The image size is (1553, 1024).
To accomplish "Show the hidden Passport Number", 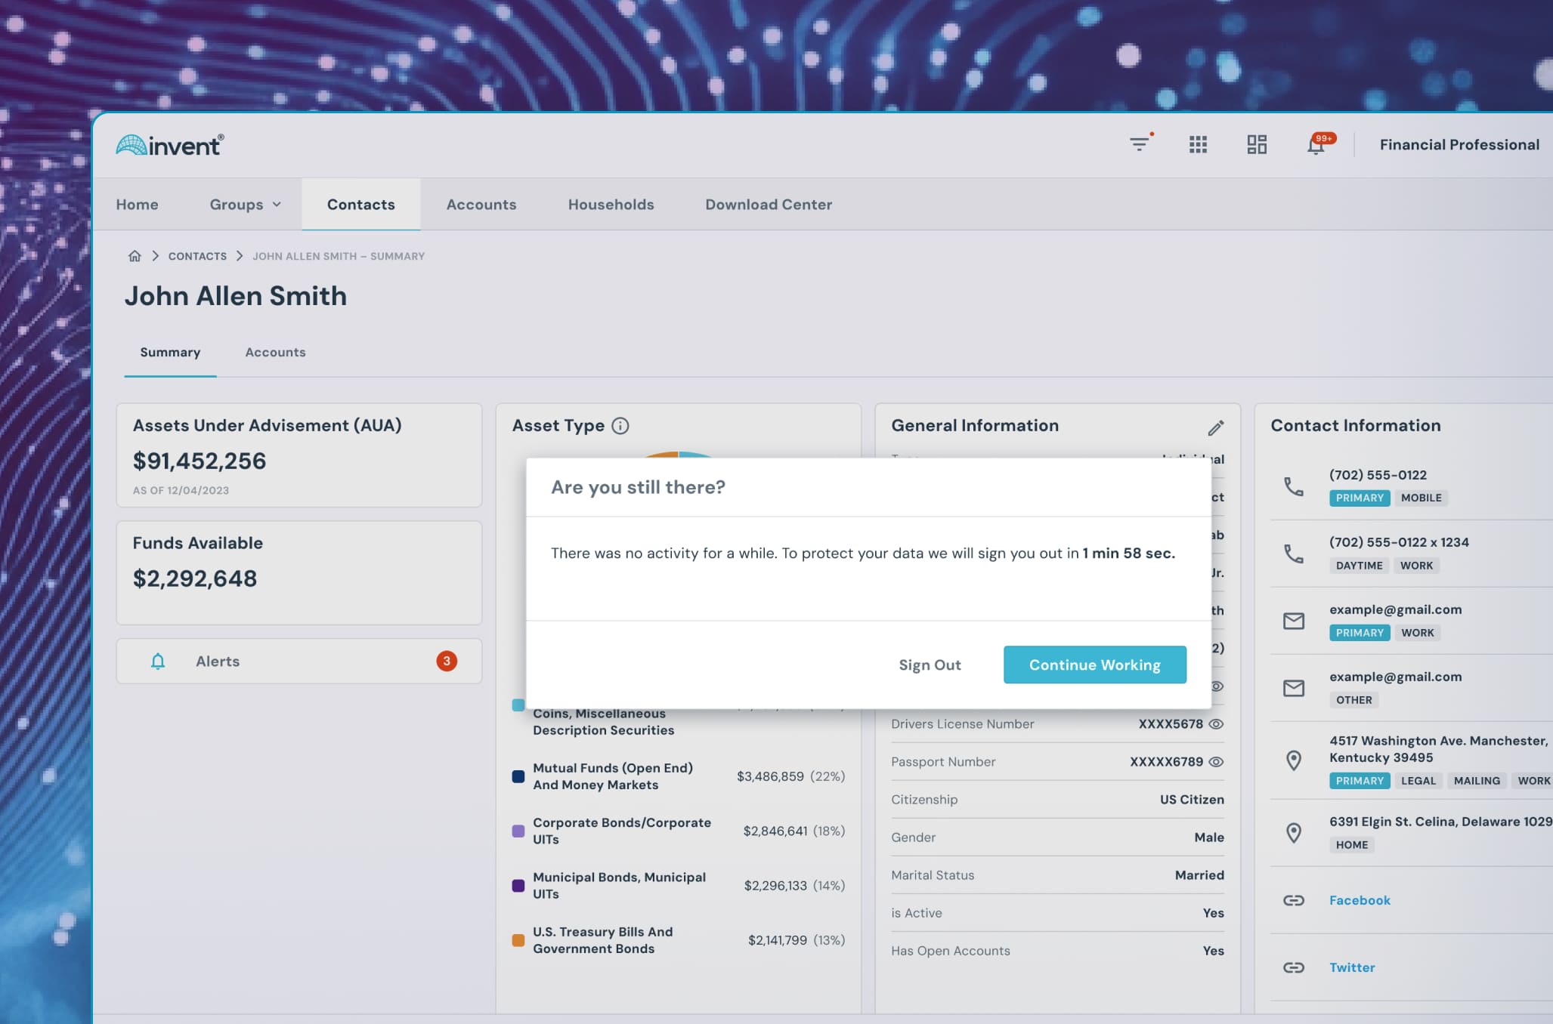I will pyautogui.click(x=1216, y=761).
